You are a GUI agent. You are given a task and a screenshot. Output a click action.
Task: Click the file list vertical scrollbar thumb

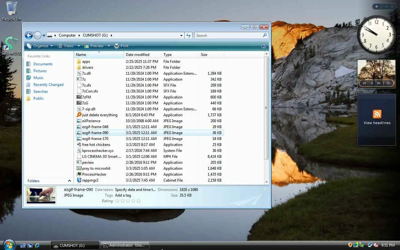pos(266,107)
